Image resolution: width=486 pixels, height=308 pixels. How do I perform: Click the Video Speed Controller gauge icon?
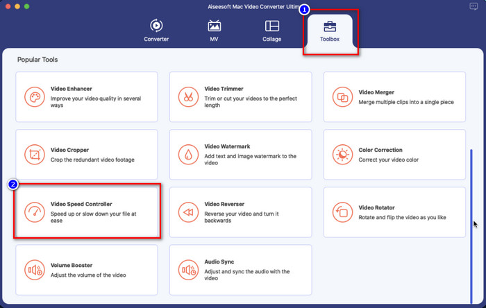pos(35,212)
